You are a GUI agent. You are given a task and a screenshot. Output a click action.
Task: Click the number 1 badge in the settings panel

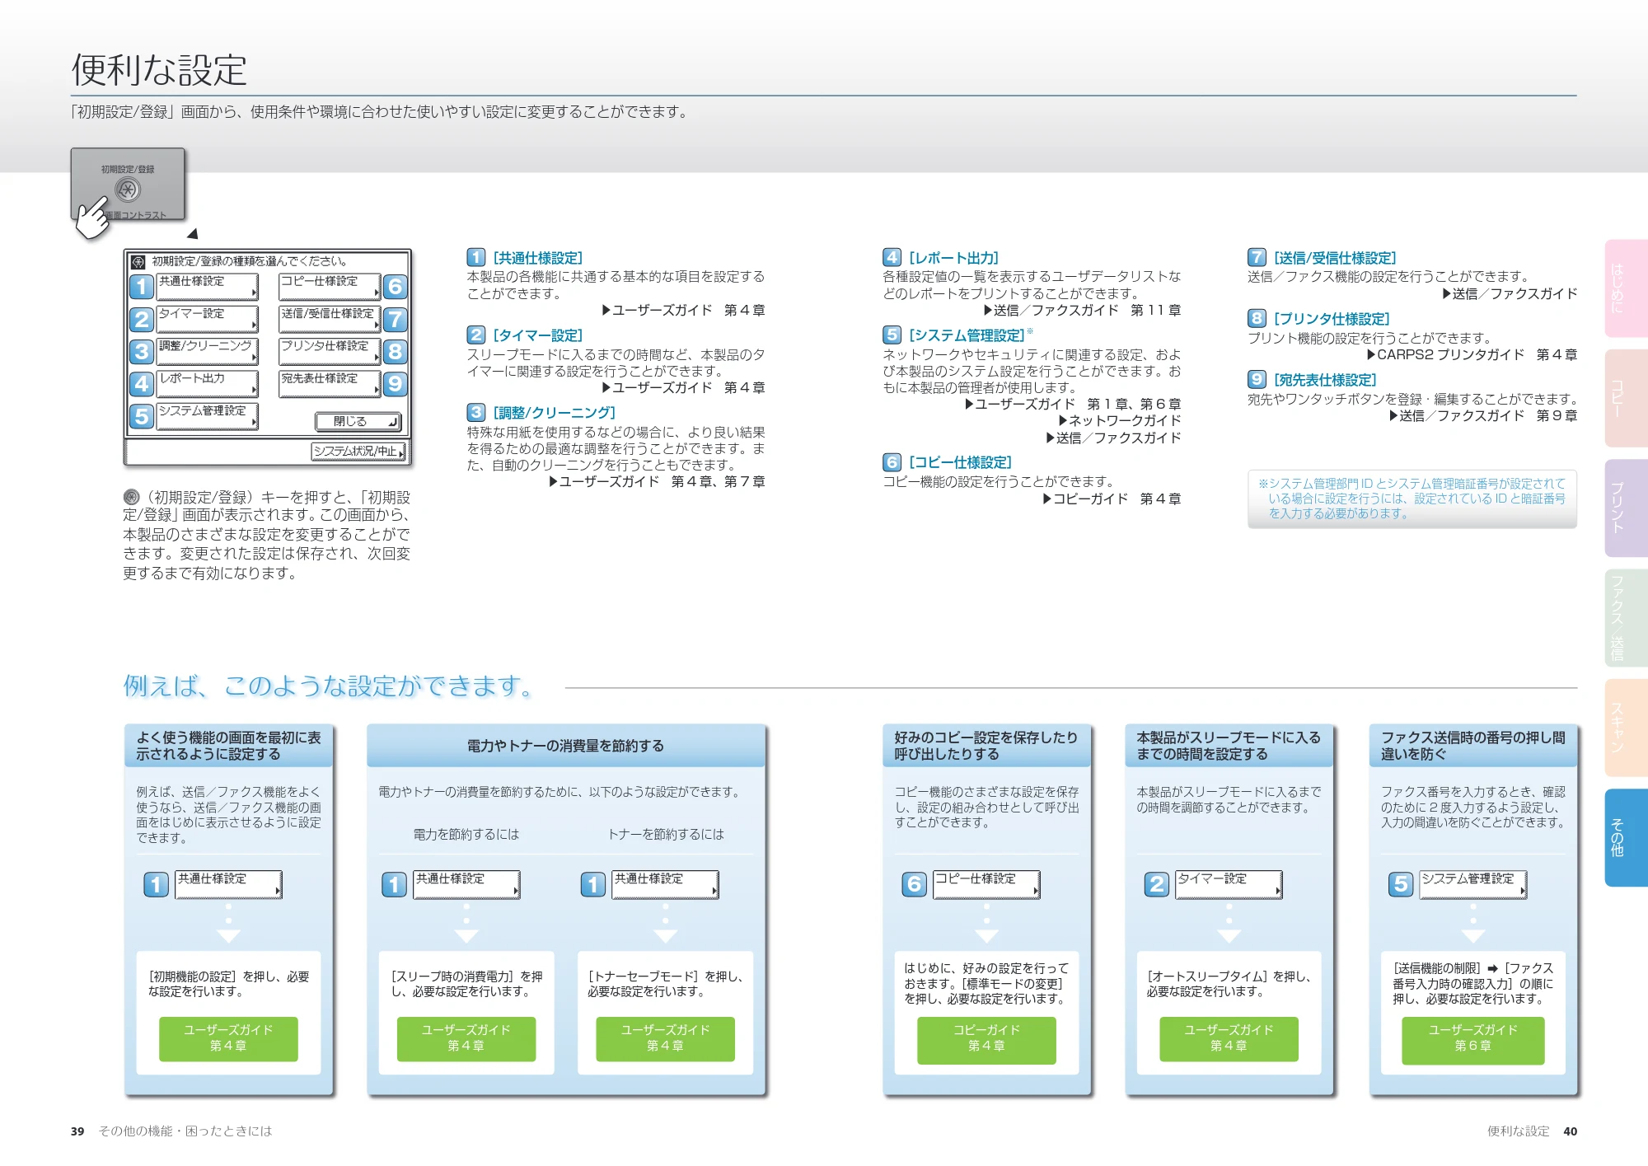142,287
